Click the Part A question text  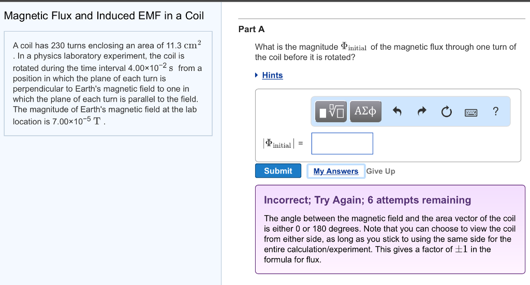385,52
